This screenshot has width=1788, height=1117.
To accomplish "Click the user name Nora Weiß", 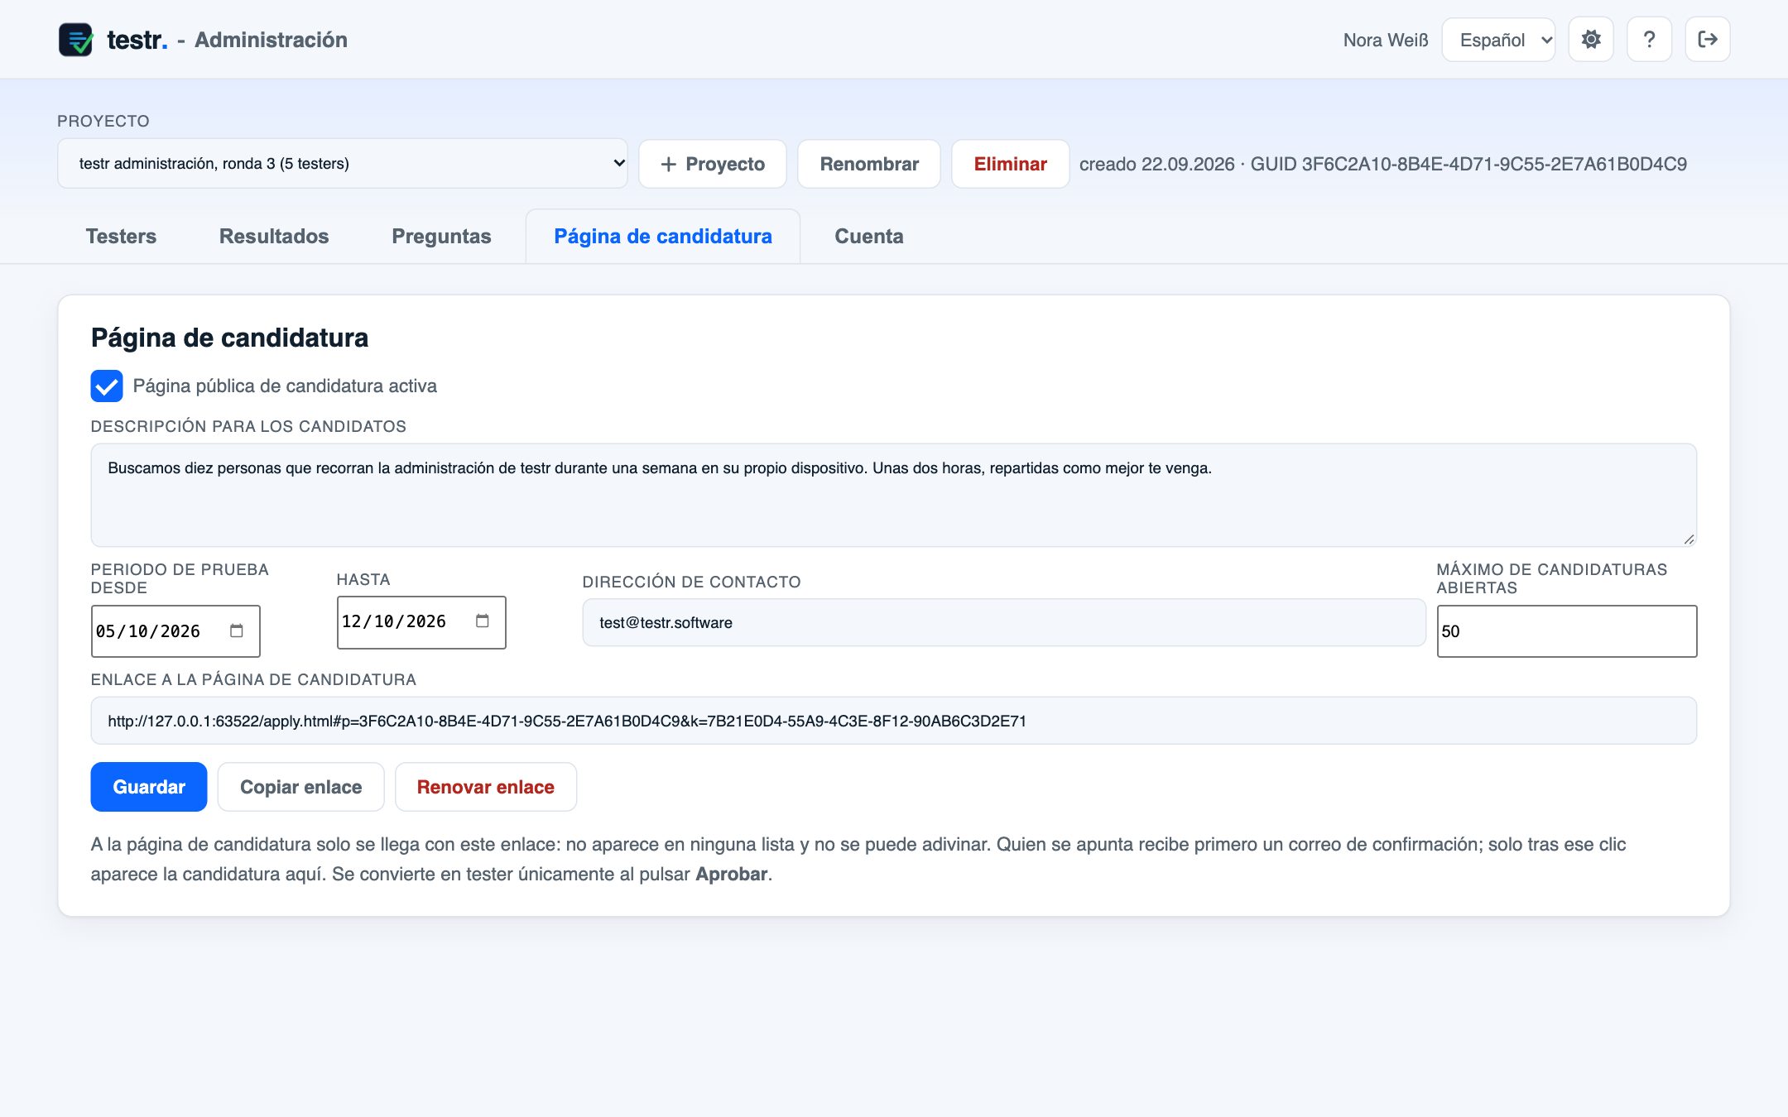I will [1386, 40].
